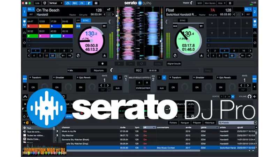Open the settings gear in top bar
The image size is (279, 157).
click(230, 3)
